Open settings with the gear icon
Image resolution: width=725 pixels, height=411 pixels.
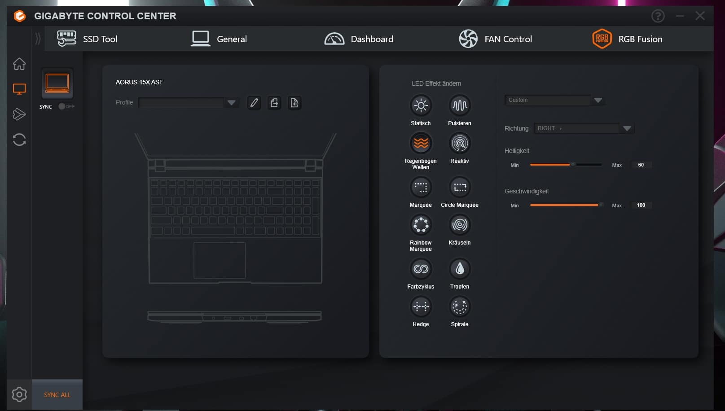[x=19, y=394]
